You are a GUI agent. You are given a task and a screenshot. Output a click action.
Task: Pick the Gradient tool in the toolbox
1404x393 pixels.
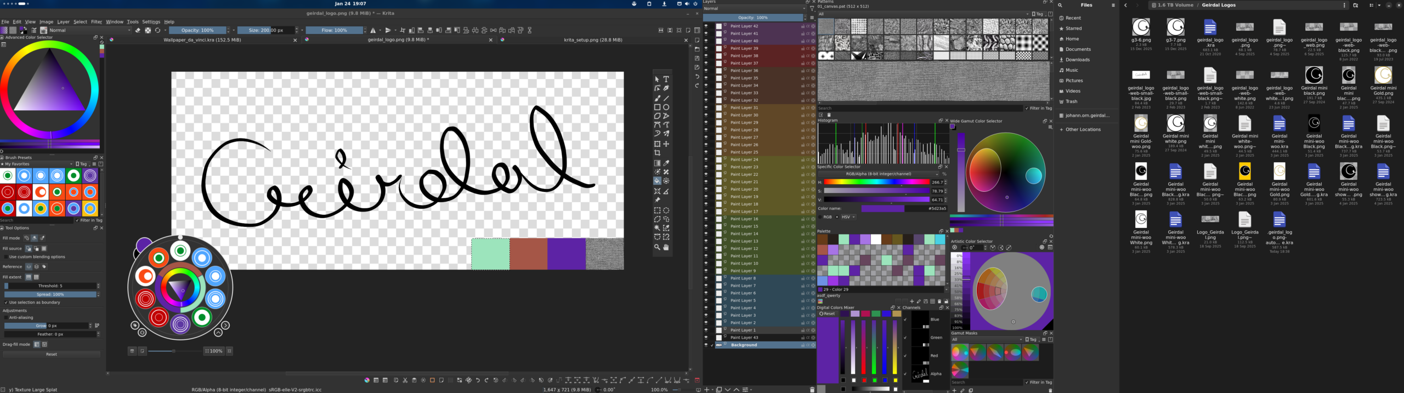657,163
